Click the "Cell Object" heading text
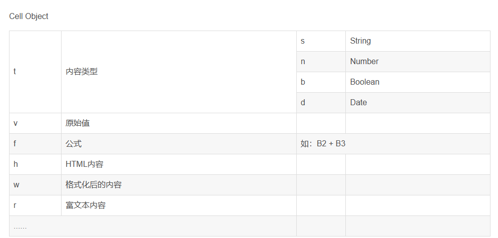 click(29, 16)
